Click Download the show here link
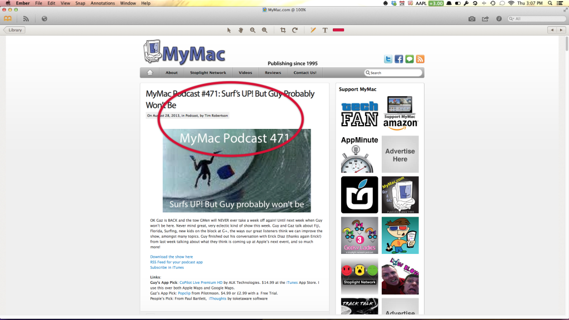569x320 pixels. tap(172, 257)
